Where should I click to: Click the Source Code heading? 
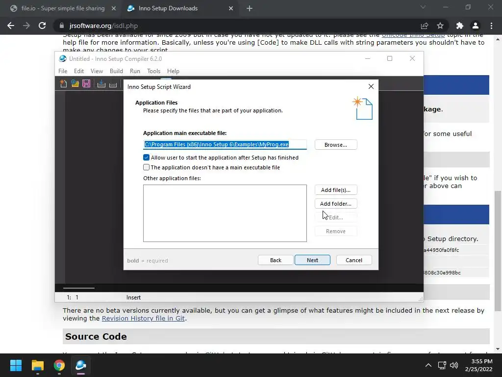click(96, 336)
